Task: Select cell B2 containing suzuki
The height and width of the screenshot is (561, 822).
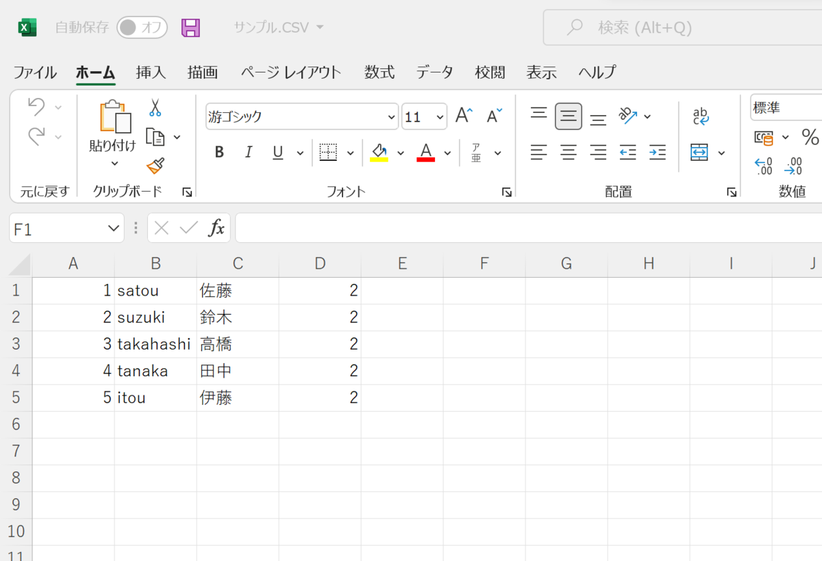Action: [x=155, y=317]
